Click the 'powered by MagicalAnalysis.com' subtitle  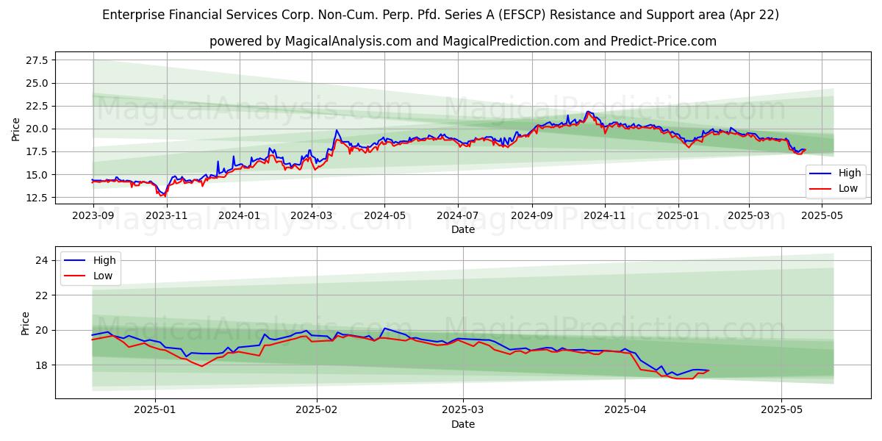463,41
